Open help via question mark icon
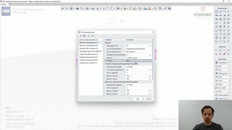The height and width of the screenshot is (130, 232). tap(169, 9)
